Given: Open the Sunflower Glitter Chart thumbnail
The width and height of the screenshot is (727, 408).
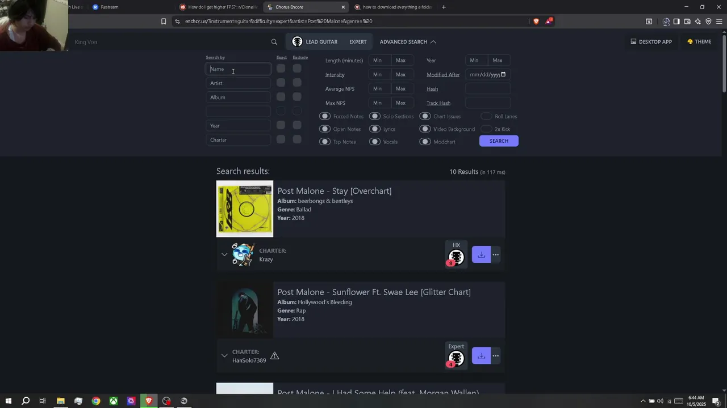Looking at the screenshot, I should click(245, 310).
